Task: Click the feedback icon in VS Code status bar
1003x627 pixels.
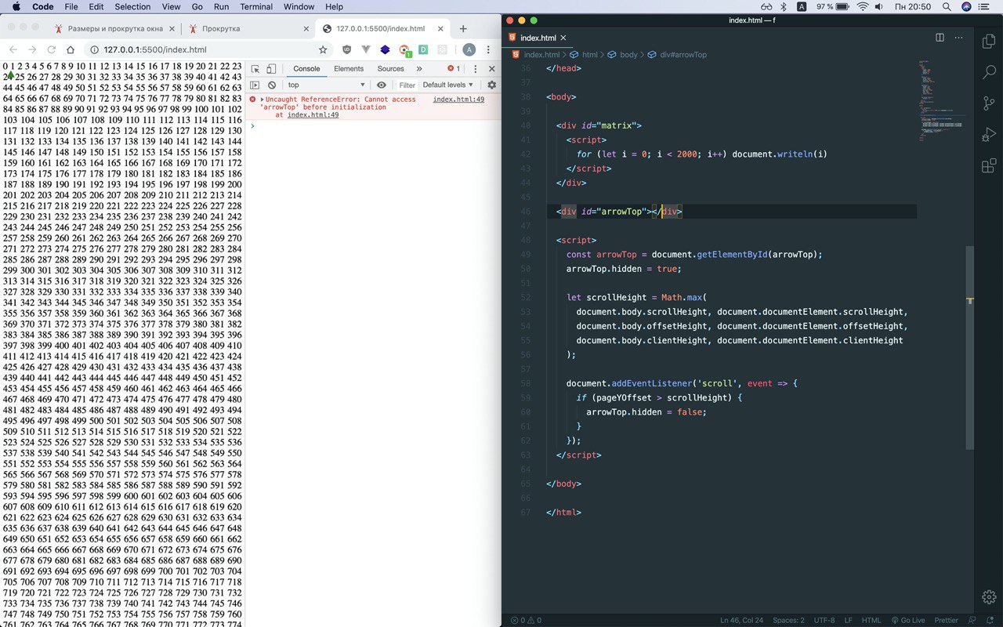Action: tap(972, 621)
